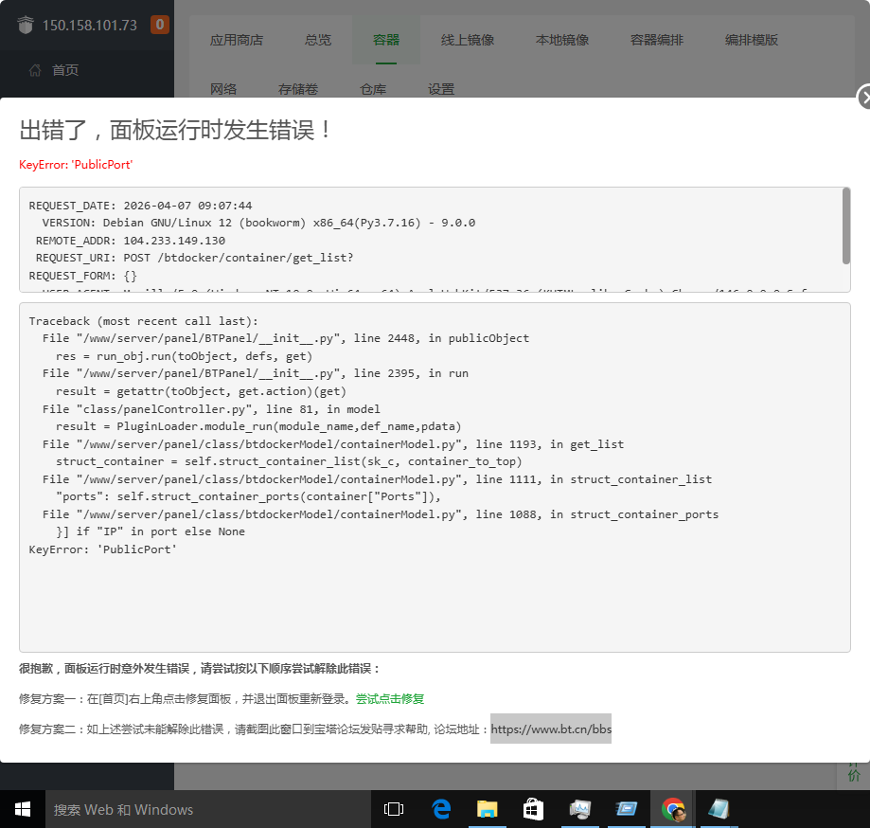Screen dimensions: 870x828
Task: Close the error dialog with X
Action: click(863, 98)
